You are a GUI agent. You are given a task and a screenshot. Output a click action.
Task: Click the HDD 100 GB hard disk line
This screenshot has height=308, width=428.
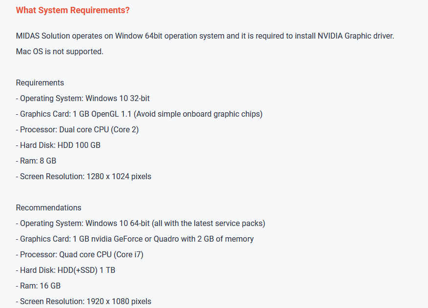pyautogui.click(x=58, y=145)
